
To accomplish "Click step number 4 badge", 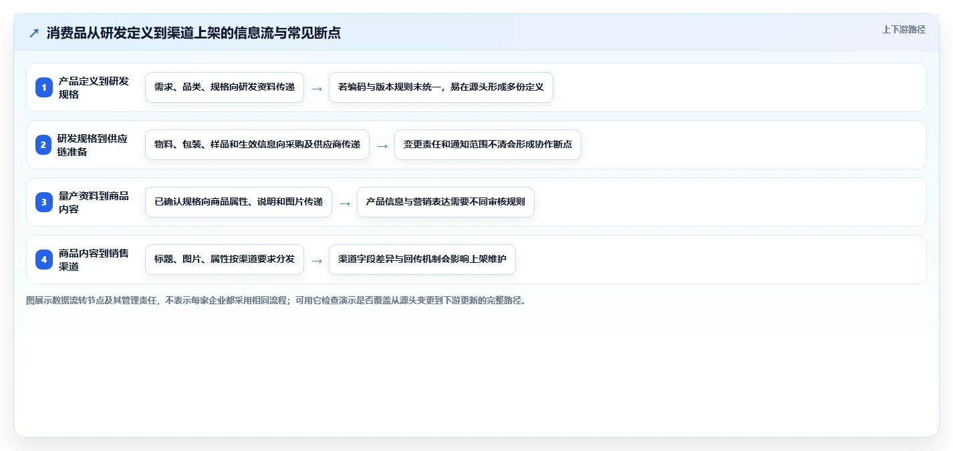I will pyautogui.click(x=44, y=260).
